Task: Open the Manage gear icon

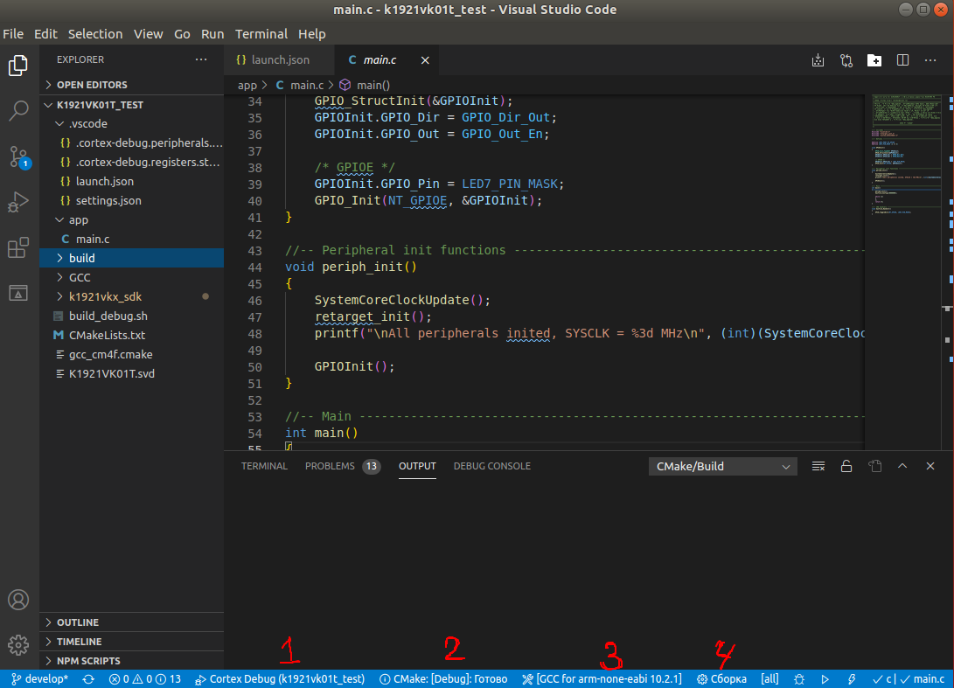Action: tap(18, 645)
